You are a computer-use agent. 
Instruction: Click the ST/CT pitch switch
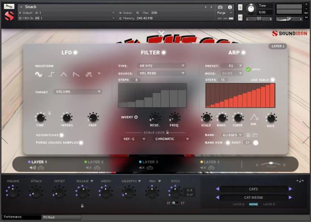174,203
